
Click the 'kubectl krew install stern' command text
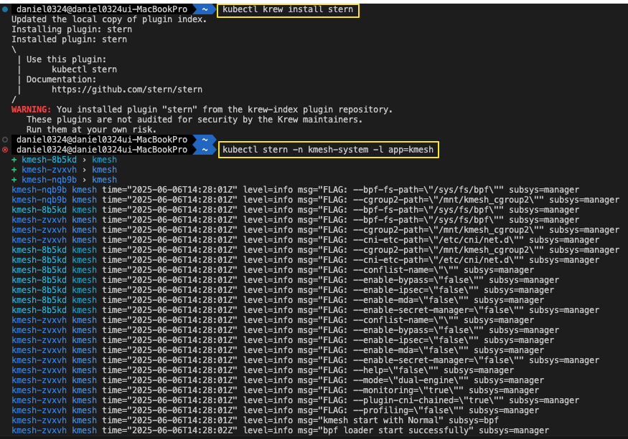tap(288, 9)
